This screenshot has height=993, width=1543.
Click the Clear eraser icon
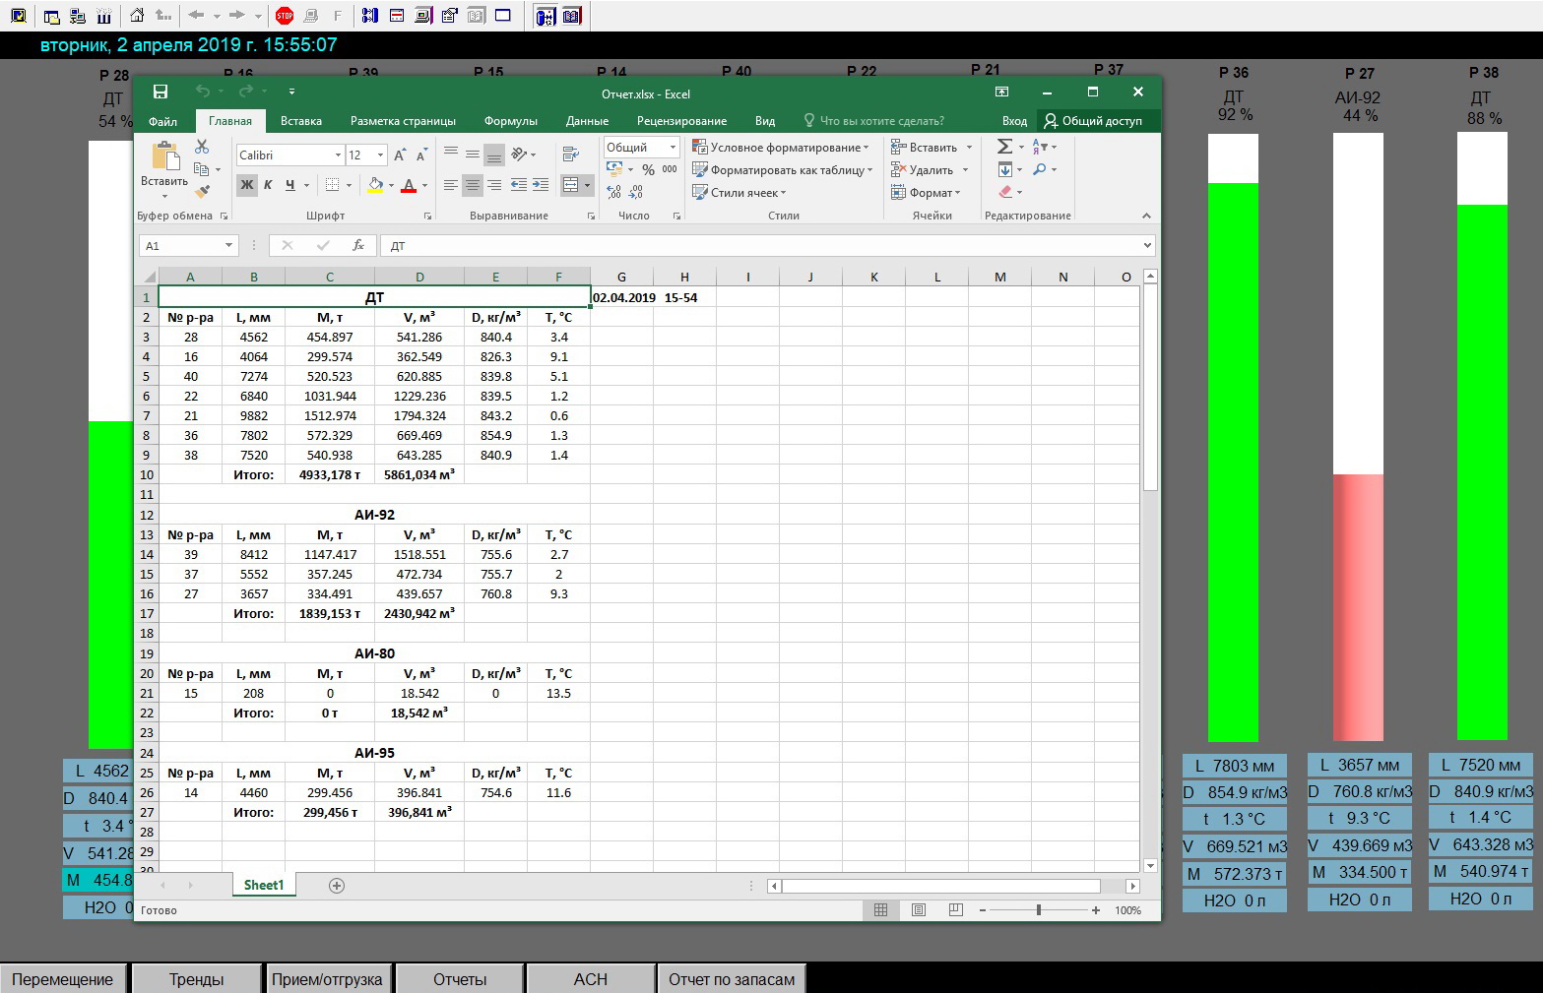(1005, 192)
